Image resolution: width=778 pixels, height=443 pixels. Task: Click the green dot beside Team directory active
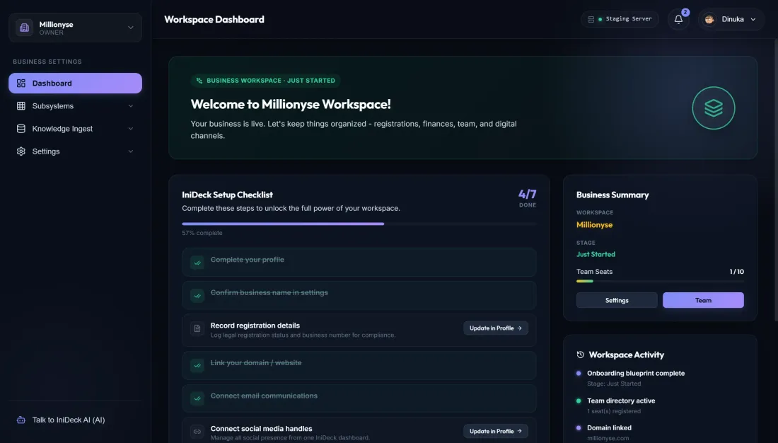pyautogui.click(x=579, y=401)
